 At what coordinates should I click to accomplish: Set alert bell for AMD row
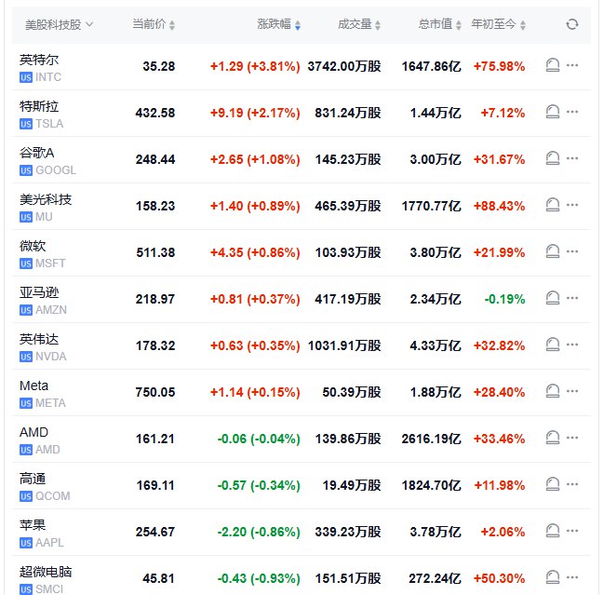tap(553, 438)
